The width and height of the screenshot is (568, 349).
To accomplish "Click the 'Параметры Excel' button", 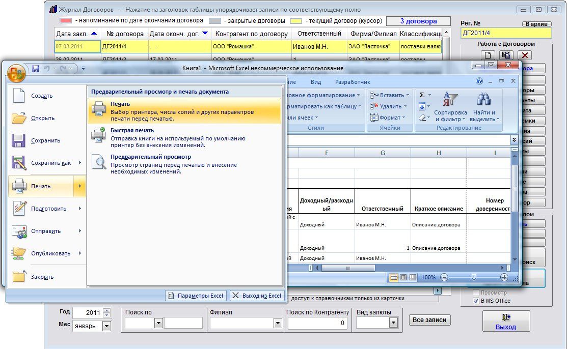I will pyautogui.click(x=196, y=296).
